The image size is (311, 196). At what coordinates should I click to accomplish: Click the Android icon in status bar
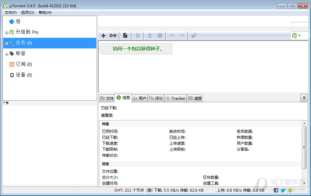[x=290, y=190]
